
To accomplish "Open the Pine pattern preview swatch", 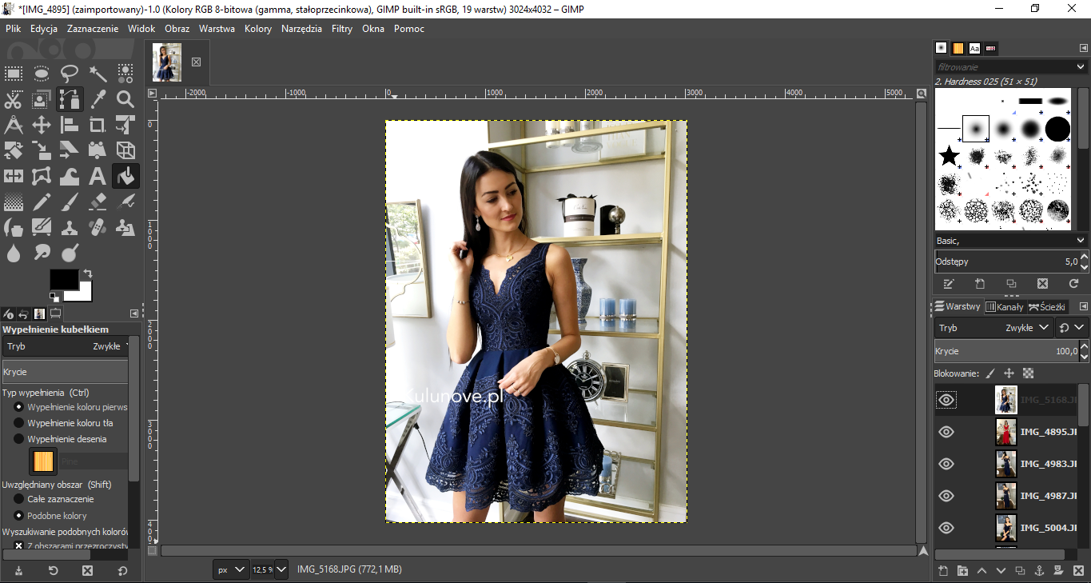I will 43,461.
